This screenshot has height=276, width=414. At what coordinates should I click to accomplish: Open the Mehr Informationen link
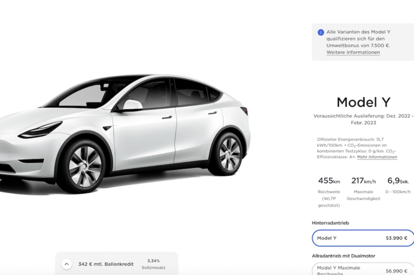coord(377,157)
